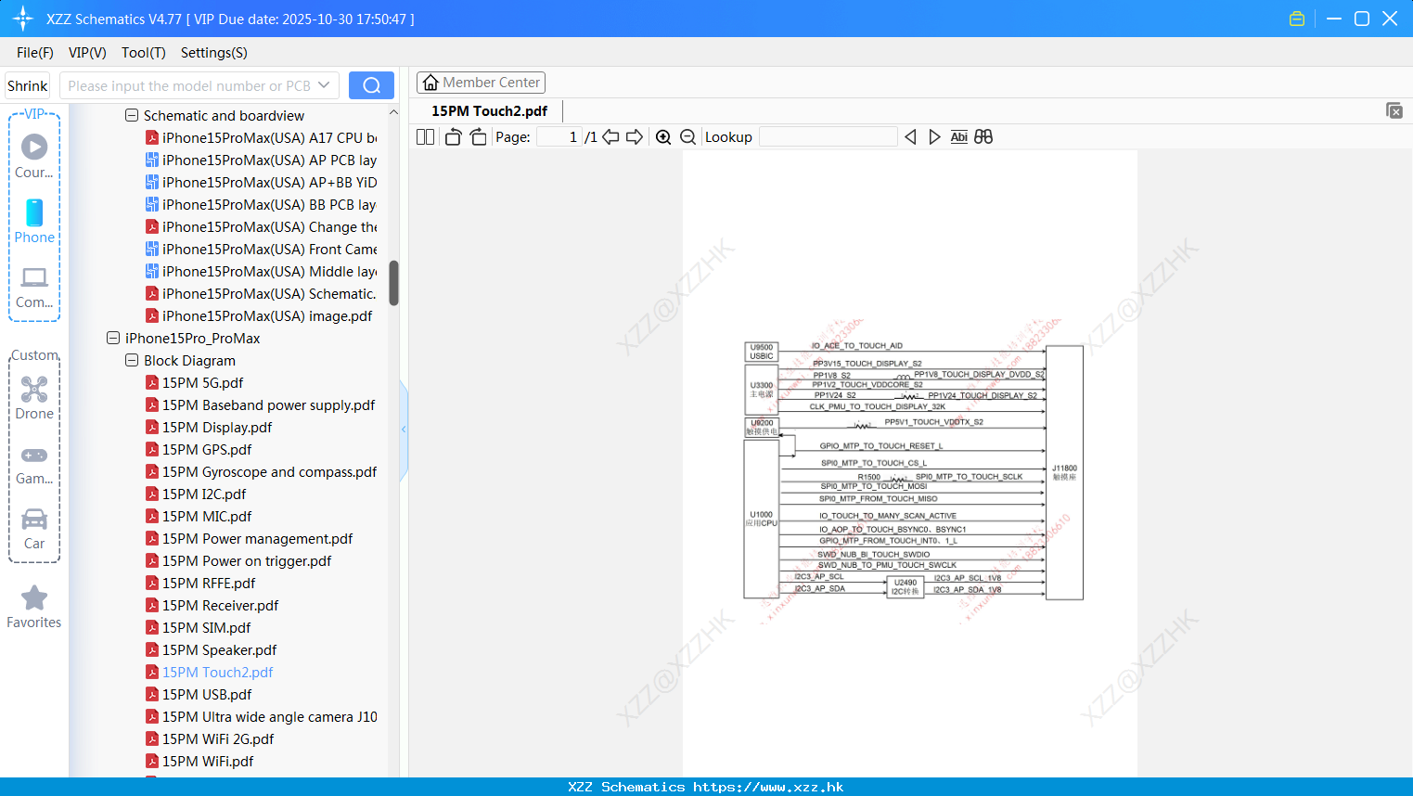Image resolution: width=1413 pixels, height=796 pixels.
Task: Open the Member Center
Action: click(481, 83)
